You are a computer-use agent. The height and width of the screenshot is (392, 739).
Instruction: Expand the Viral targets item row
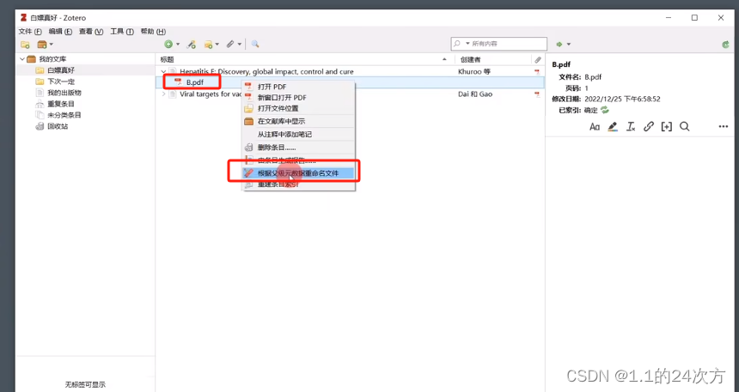pos(163,94)
